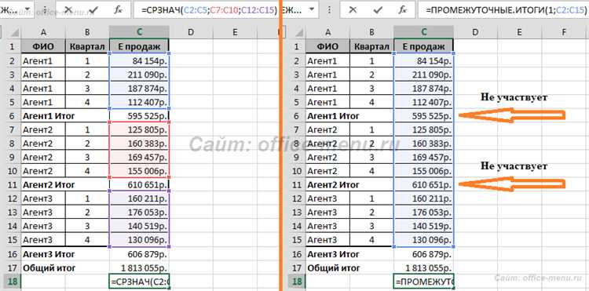Open Insert Function (fx) beside ПРОМЕЖУТОЧНЫЕ.ИТОГИ formula
Viewport: 589px width, 291px height.
pos(402,10)
